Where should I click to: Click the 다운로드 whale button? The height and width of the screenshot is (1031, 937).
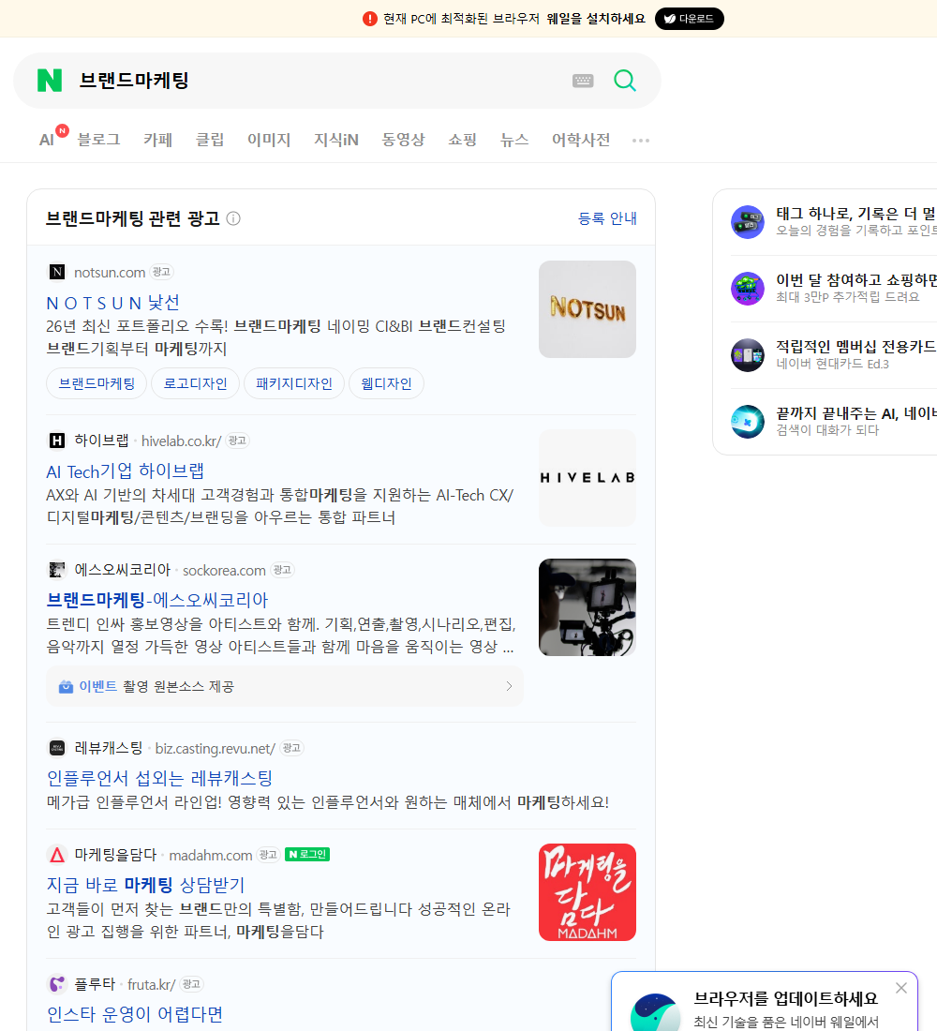tap(689, 19)
